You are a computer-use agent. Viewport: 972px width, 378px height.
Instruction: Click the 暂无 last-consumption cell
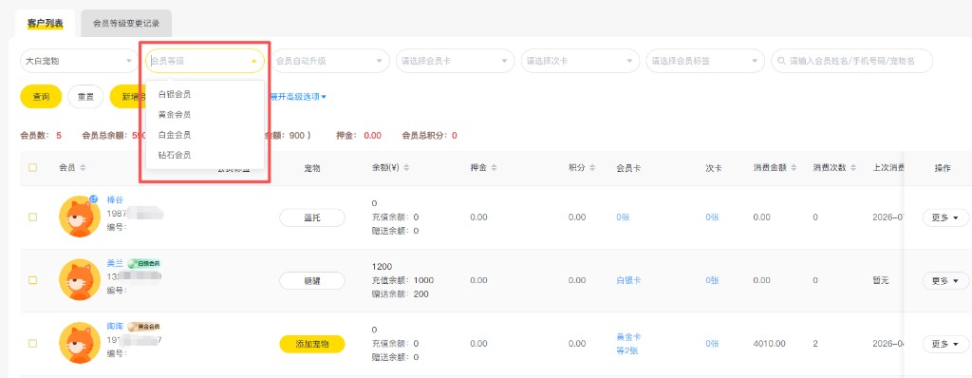[x=880, y=280]
